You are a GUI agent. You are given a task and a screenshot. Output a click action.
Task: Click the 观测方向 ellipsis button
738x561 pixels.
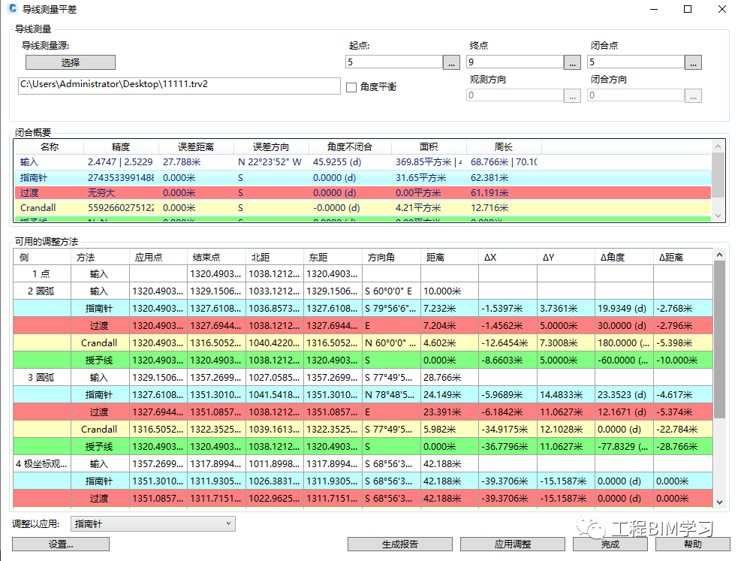tap(572, 95)
